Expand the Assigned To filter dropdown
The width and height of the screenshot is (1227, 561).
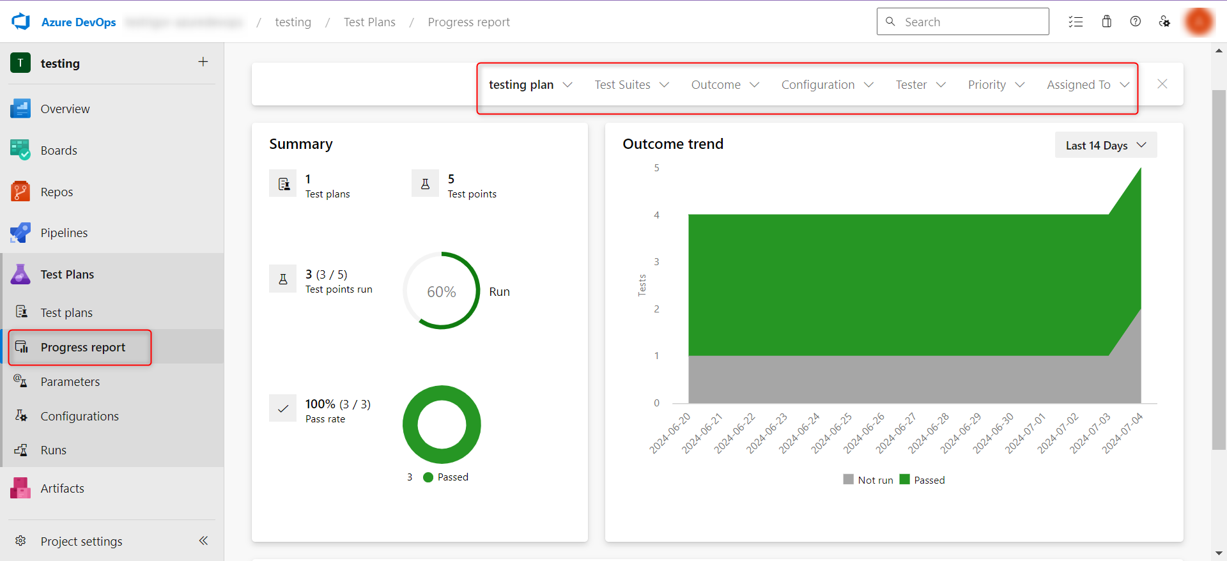[x=1088, y=85]
